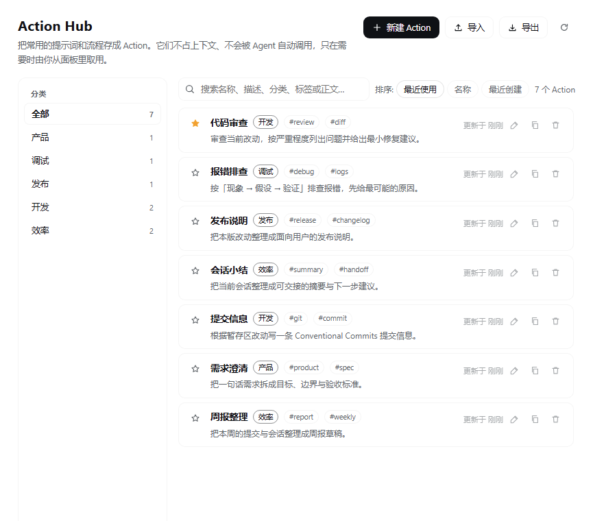
Task: Delete the 提交信息 action
Action: pyautogui.click(x=555, y=322)
